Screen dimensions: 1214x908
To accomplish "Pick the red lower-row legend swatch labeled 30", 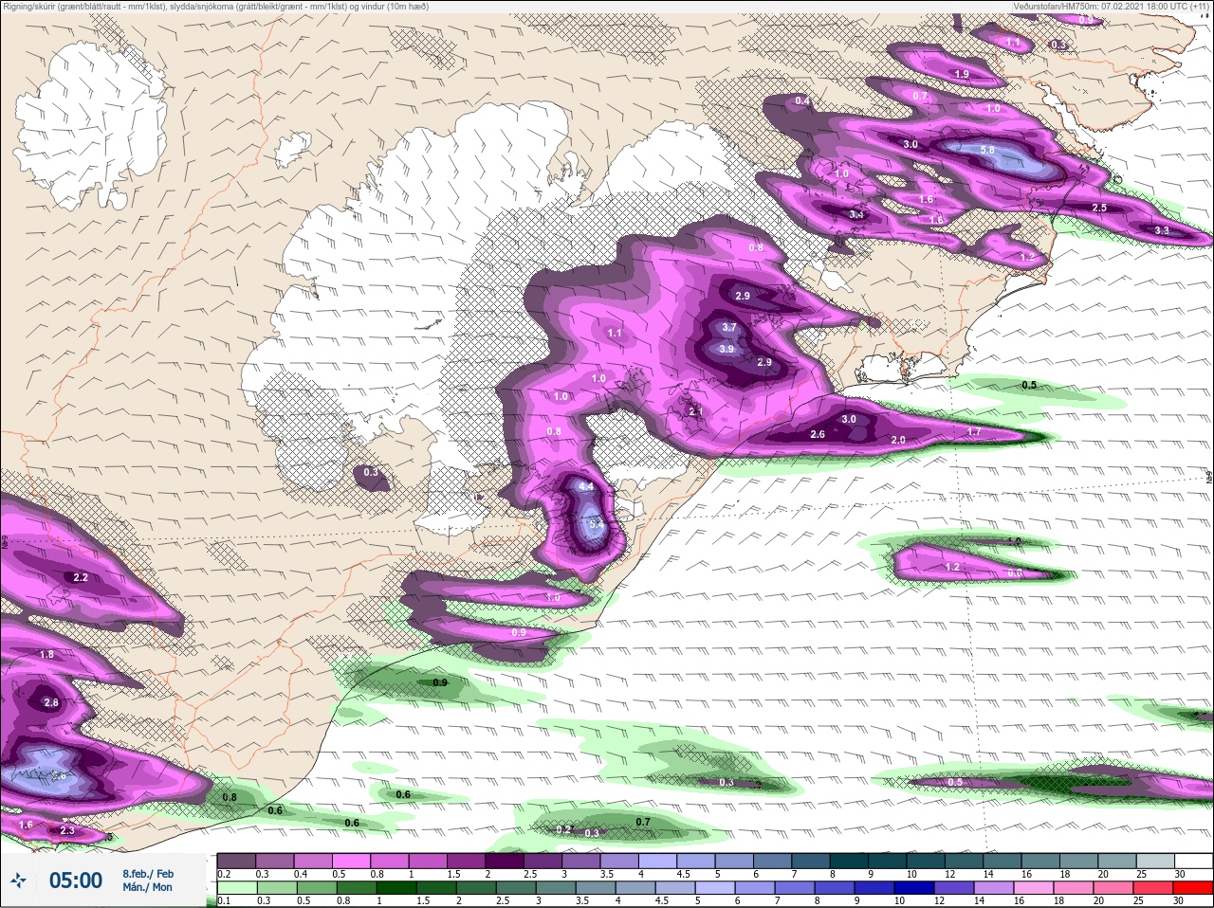I will [x=1193, y=888].
